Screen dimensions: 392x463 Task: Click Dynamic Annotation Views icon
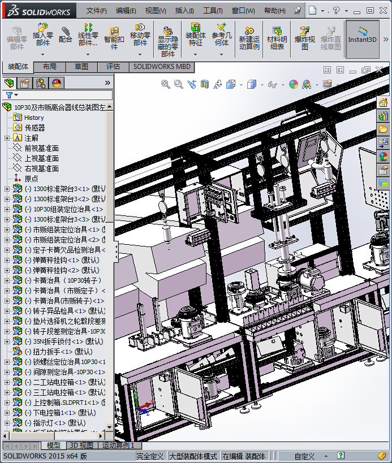coord(218,84)
